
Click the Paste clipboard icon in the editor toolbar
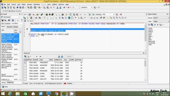(66, 18)
